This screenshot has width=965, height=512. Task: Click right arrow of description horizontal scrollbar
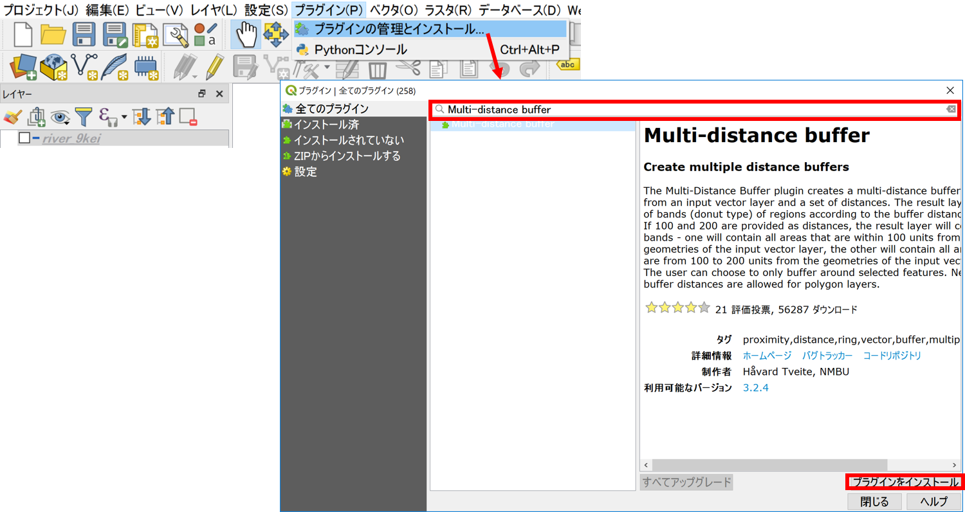coord(954,464)
